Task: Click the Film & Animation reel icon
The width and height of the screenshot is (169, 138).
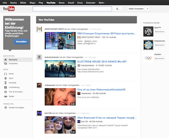Action: [5, 92]
